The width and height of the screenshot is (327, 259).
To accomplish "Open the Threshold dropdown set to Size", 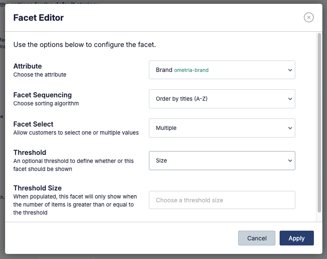I will point(222,160).
